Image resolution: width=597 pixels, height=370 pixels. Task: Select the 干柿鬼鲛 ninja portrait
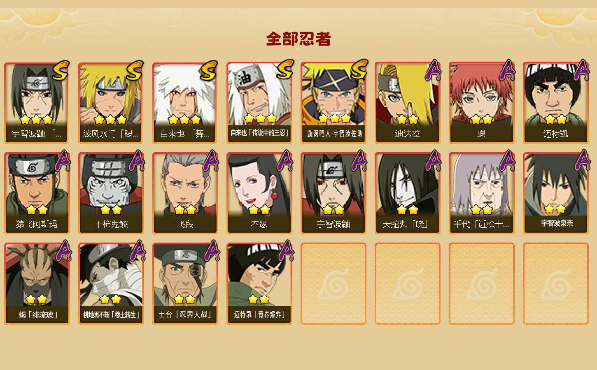pos(111,193)
